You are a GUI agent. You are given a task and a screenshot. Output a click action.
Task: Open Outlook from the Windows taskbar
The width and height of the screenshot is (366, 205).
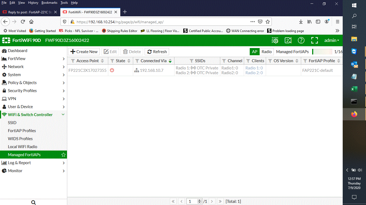[x=354, y=64]
